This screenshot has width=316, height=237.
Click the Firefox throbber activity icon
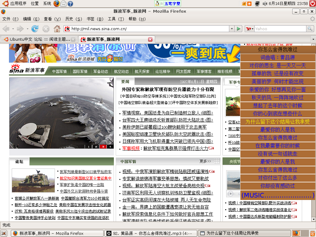pyautogui.click(x=312, y=19)
